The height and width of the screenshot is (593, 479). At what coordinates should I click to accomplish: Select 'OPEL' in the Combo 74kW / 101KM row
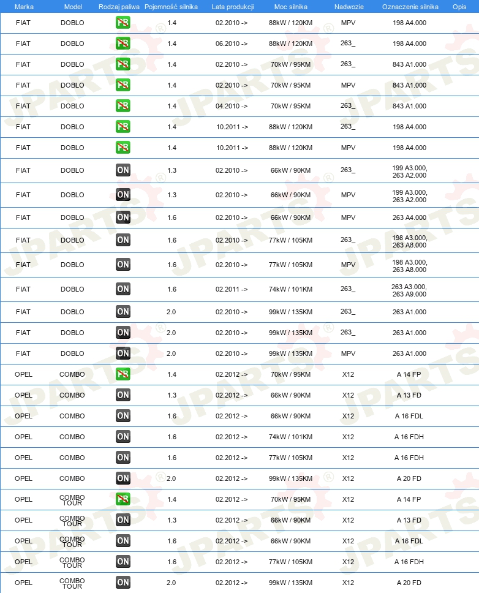(23, 437)
